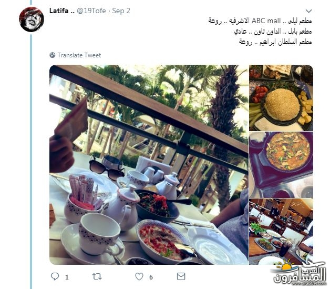Share the tweet via envelope message icon
Screen dimensions: 330x289
coord(181,276)
